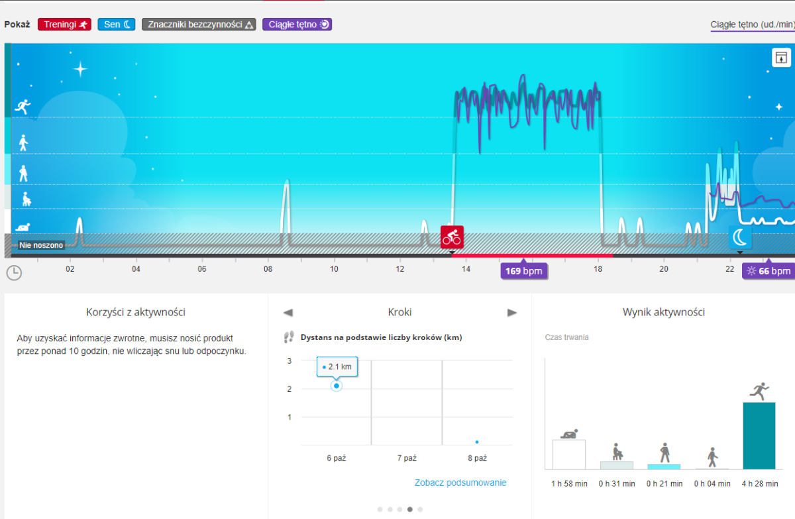Open the cycling training marker
This screenshot has width=795, height=519.
[x=452, y=237]
